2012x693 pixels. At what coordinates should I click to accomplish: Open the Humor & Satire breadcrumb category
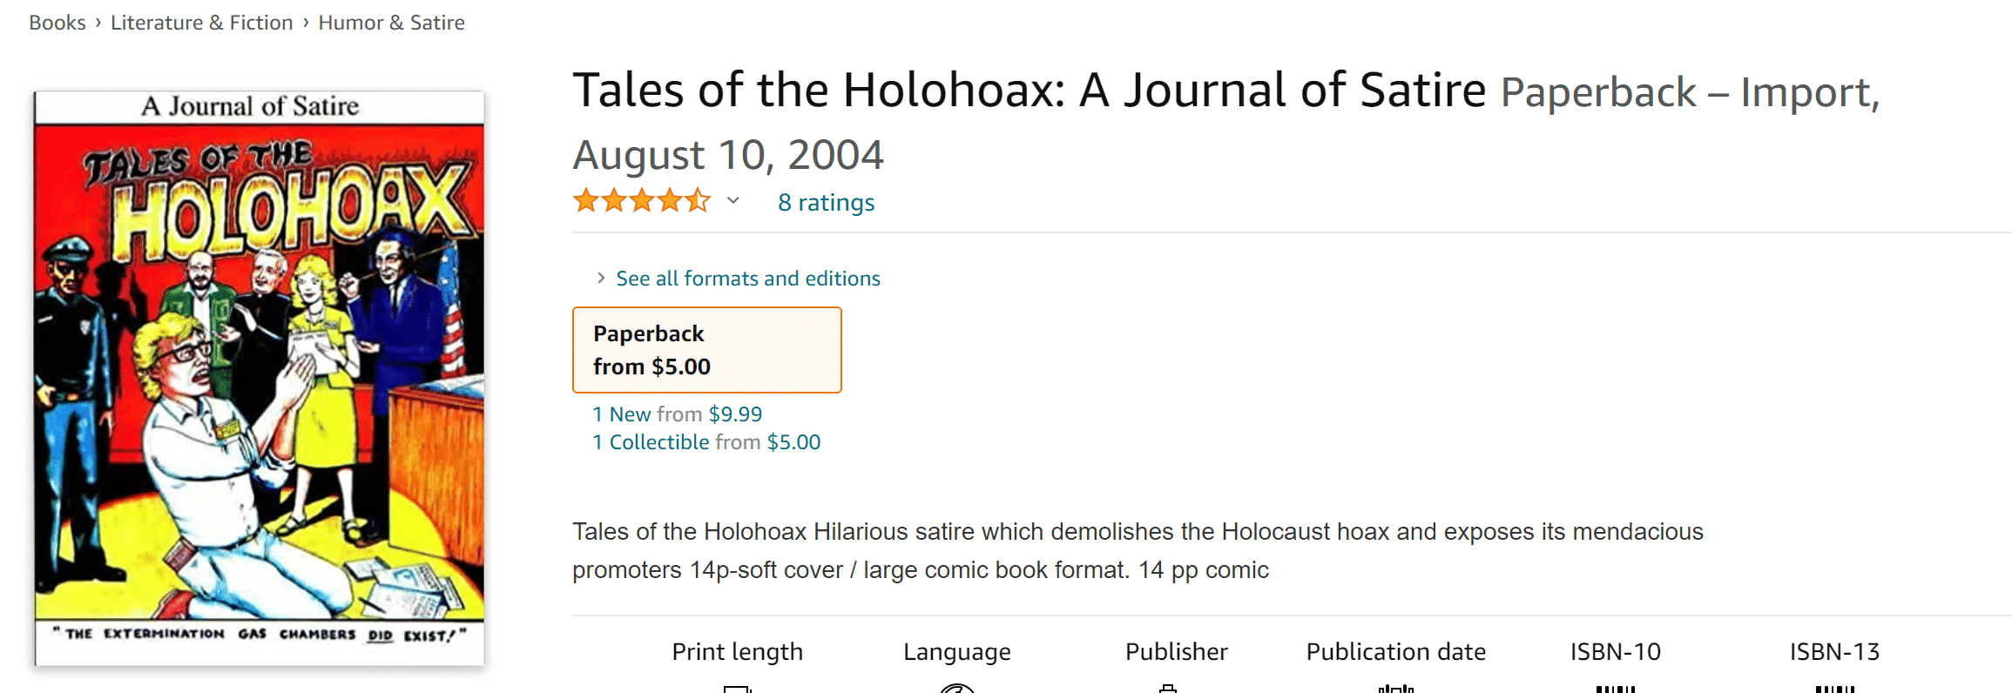(x=391, y=23)
